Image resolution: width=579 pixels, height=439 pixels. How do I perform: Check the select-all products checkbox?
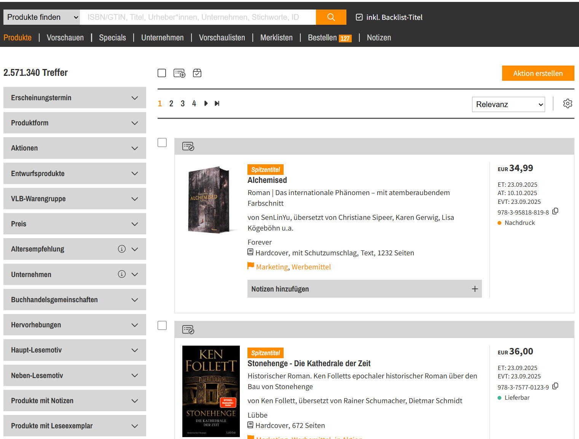162,73
